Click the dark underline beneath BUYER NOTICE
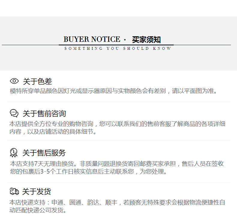This screenshot has height=223, width=237. [x=116, y=45]
